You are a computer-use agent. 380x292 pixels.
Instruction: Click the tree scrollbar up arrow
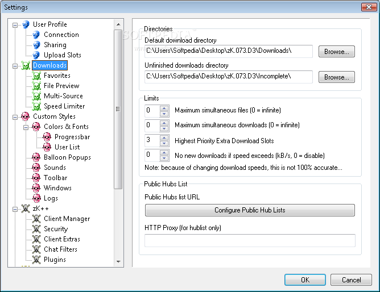[x=118, y=24]
